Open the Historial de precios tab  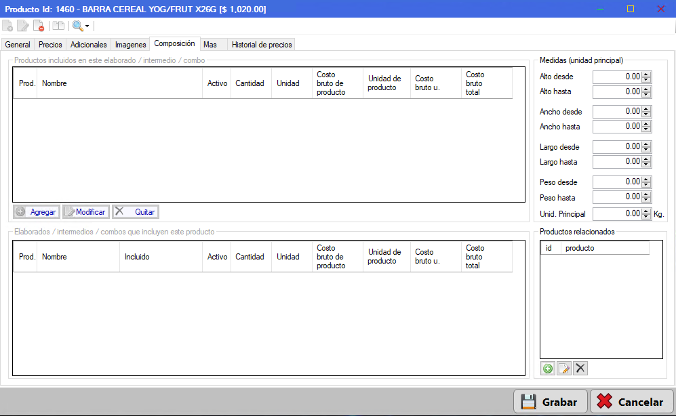[x=262, y=45]
